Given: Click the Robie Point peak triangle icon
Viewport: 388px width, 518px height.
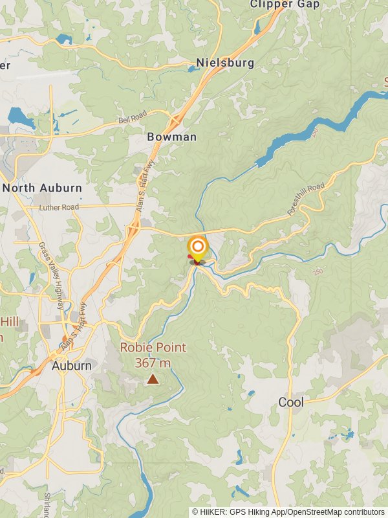Looking at the screenshot, I should pyautogui.click(x=153, y=379).
